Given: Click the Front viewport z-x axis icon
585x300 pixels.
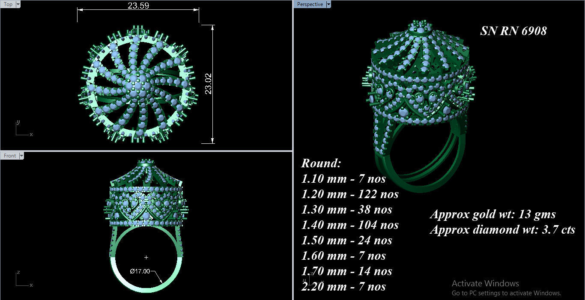Looking at the screenshot, I should (x=24, y=279).
